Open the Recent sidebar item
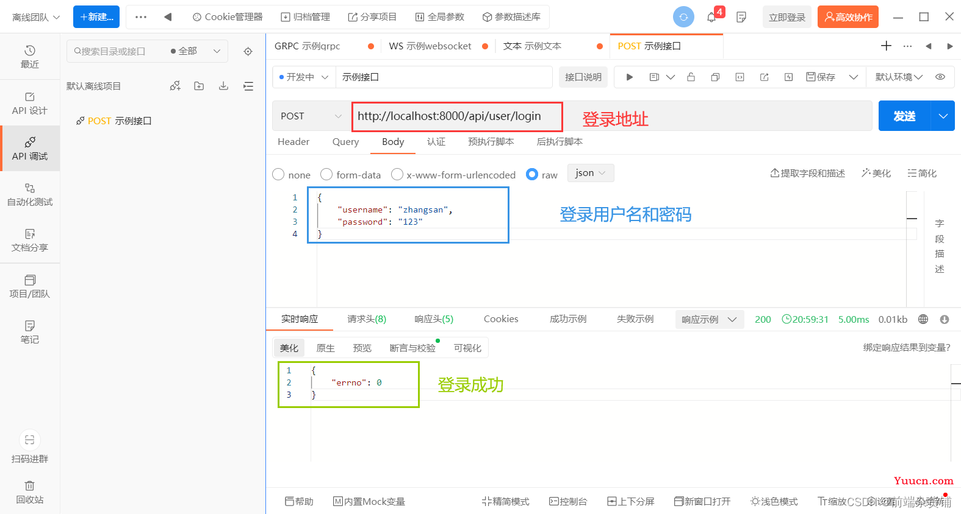961x514 pixels. pyautogui.click(x=30, y=57)
